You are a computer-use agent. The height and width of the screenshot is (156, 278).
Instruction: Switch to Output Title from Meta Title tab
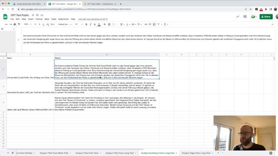(54, 153)
